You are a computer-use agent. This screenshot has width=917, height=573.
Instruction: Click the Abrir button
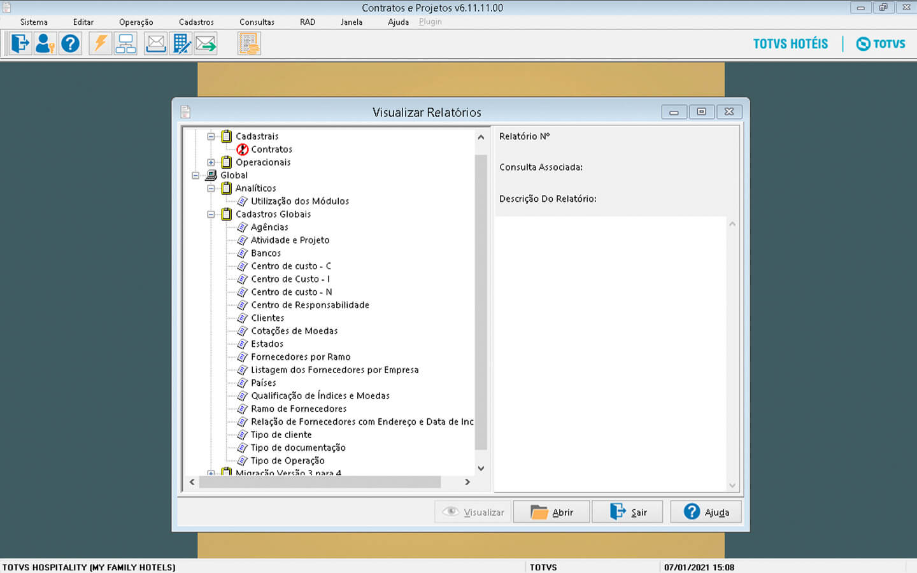point(551,512)
